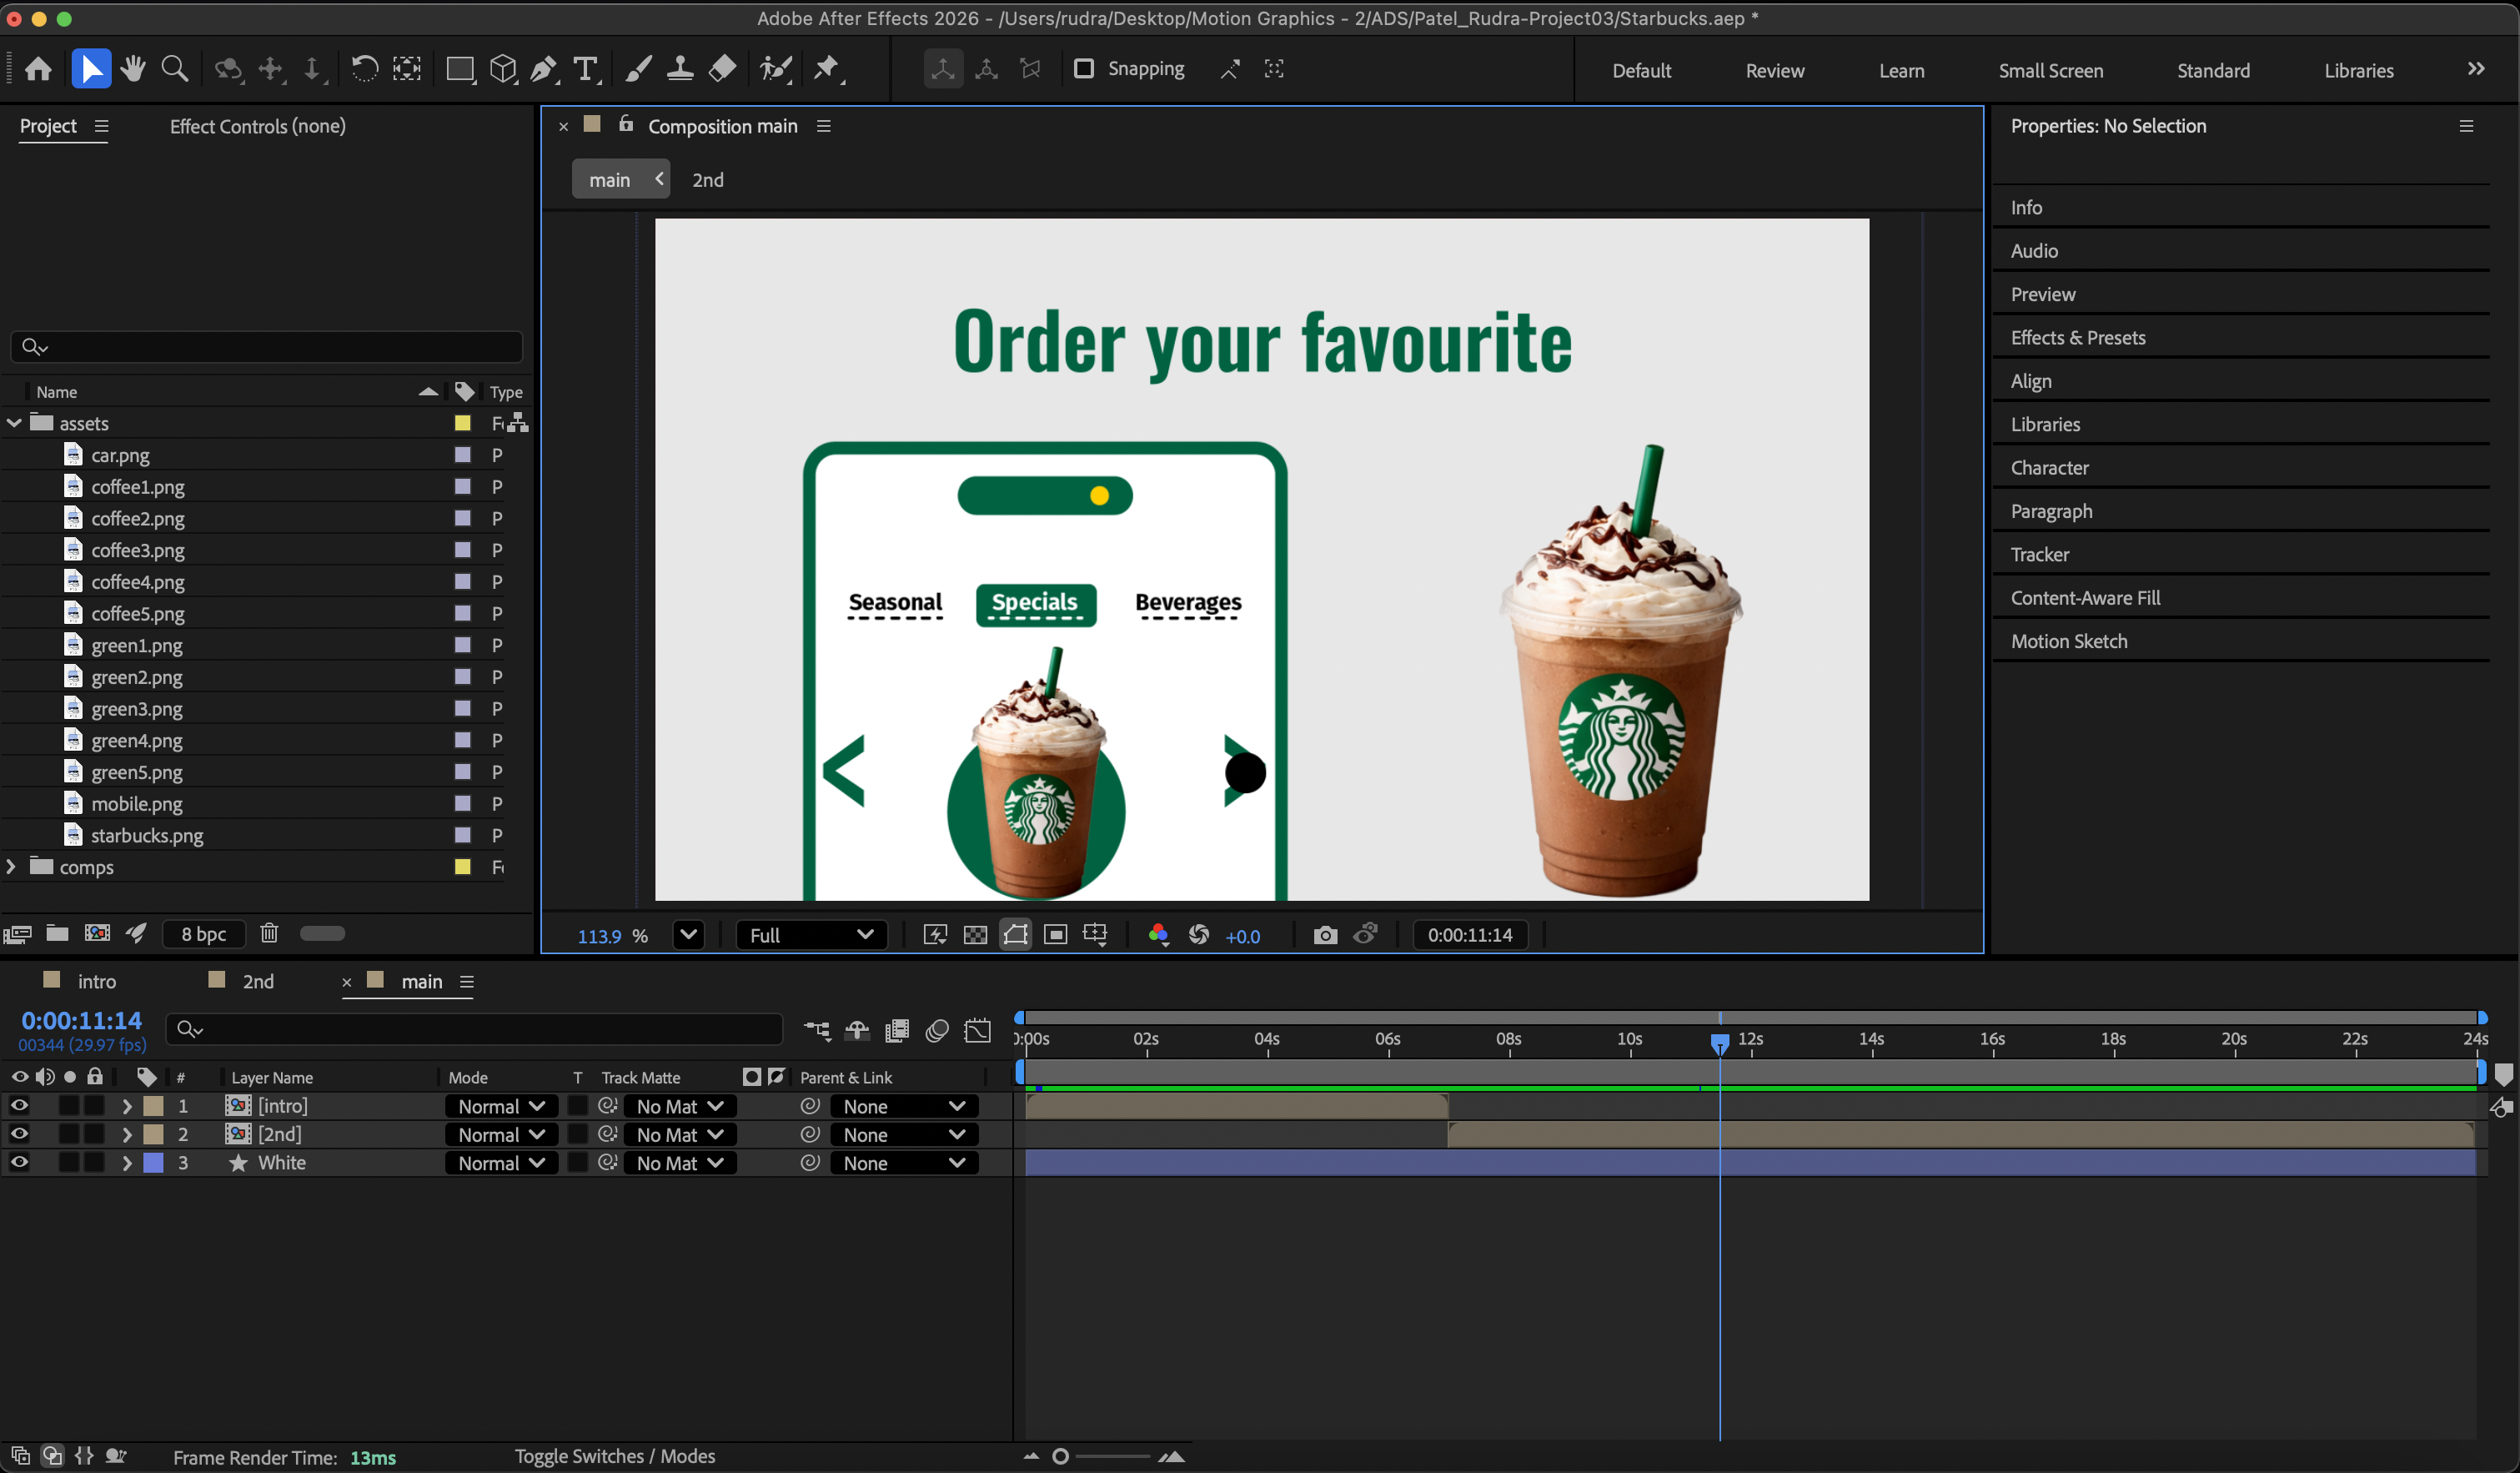Click the Graph Editor icon in timeline

pyautogui.click(x=977, y=1030)
